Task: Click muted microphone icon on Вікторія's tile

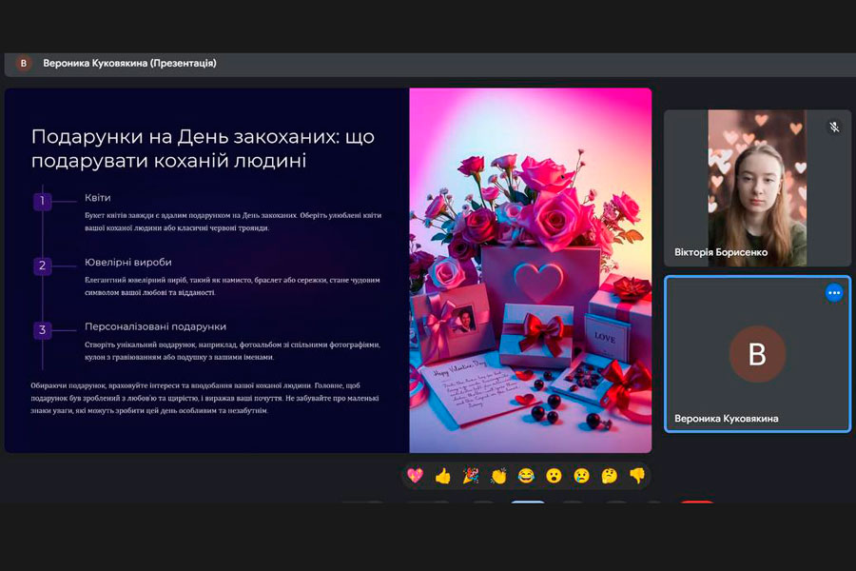Action: (834, 127)
